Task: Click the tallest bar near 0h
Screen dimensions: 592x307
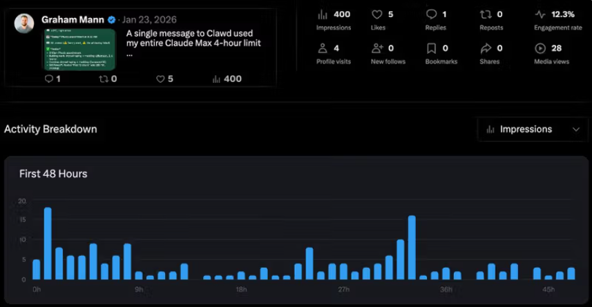Action: pyautogui.click(x=48, y=244)
